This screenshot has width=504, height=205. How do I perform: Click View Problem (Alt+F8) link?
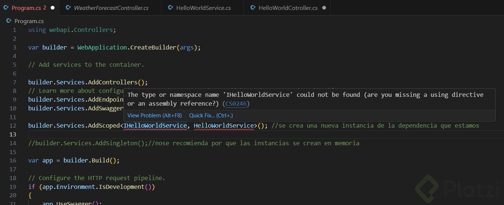(x=155, y=116)
